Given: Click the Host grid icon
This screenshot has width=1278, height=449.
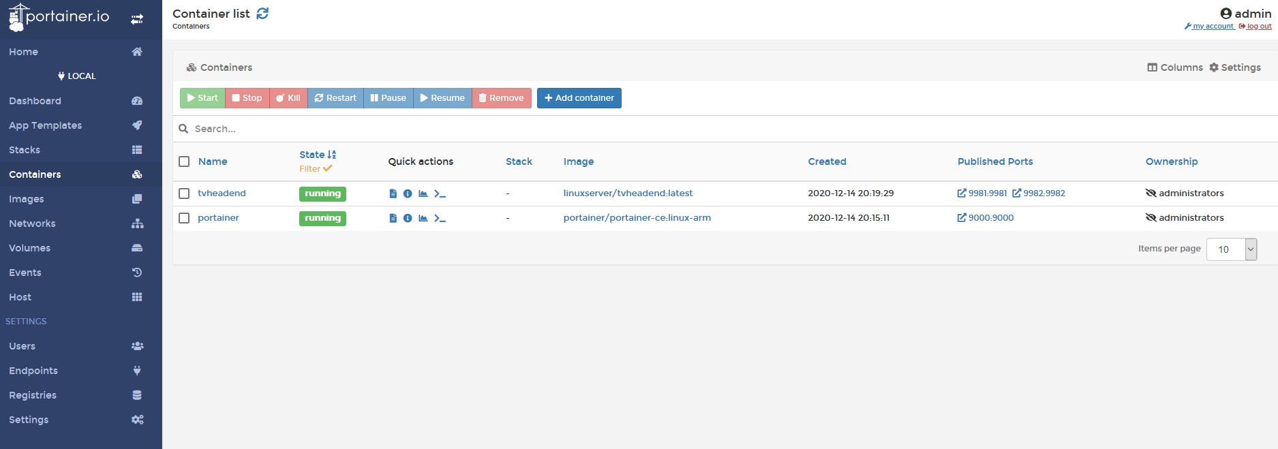Looking at the screenshot, I should click(x=137, y=297).
